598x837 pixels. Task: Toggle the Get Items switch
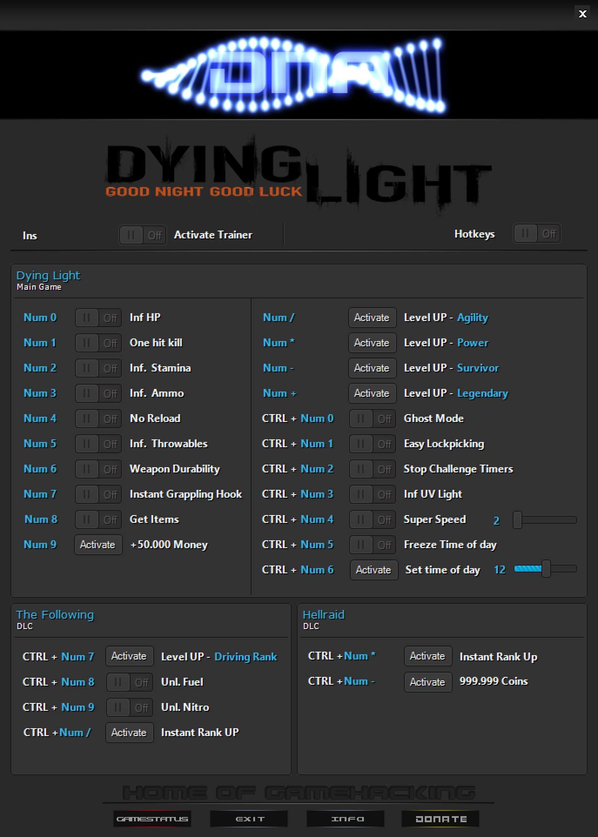click(x=98, y=520)
